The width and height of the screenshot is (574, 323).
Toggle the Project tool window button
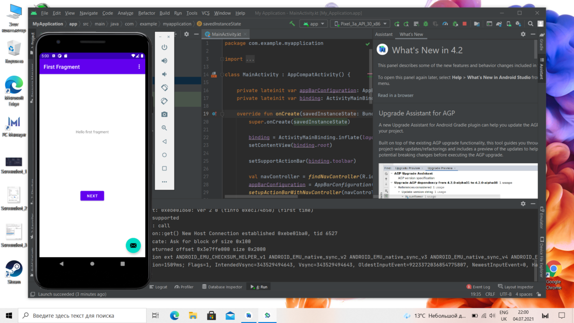pyautogui.click(x=32, y=43)
